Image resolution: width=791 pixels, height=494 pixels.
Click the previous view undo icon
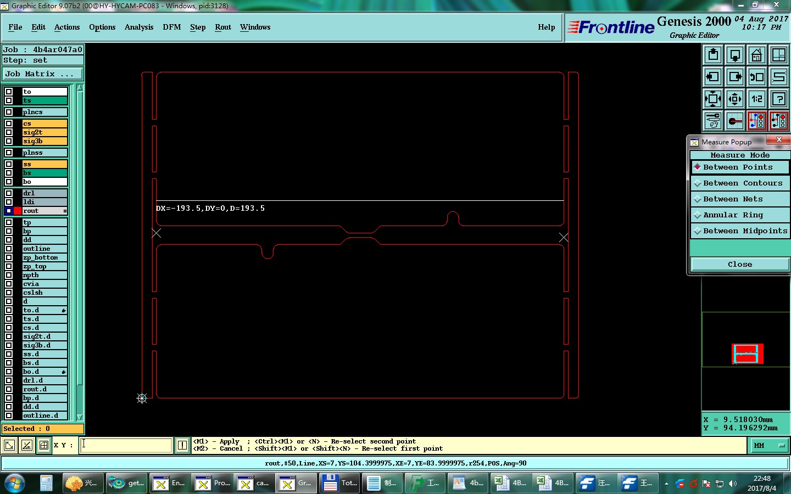point(757,77)
